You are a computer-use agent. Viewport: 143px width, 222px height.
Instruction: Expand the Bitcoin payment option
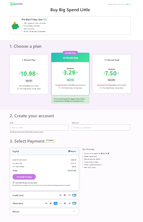point(44,212)
